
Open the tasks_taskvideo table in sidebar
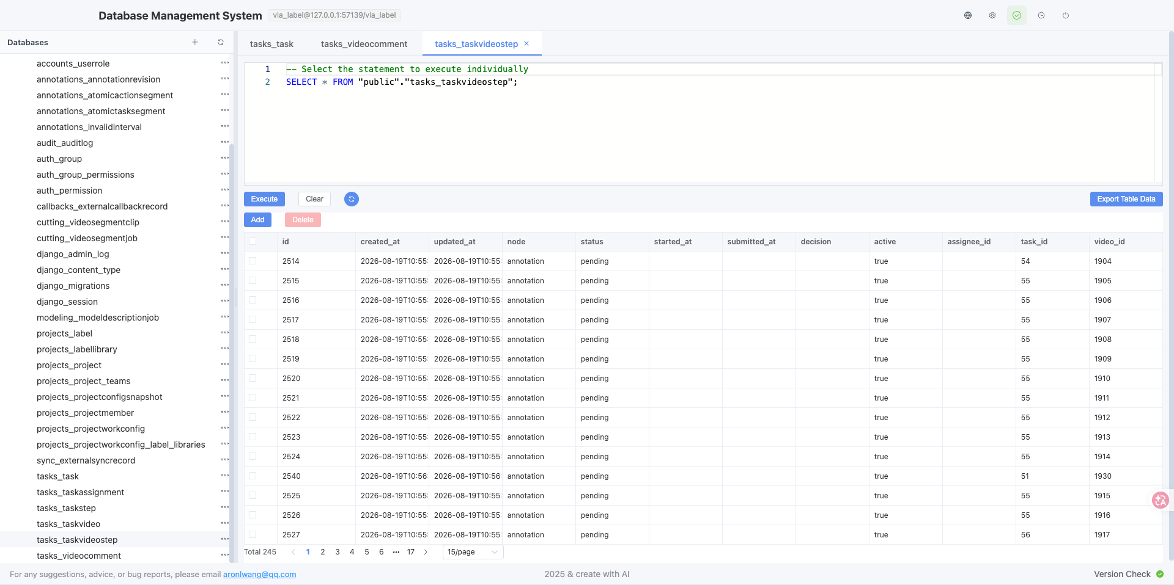coord(68,524)
